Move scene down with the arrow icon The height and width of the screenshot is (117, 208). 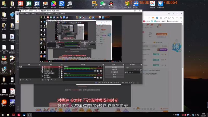(30, 80)
